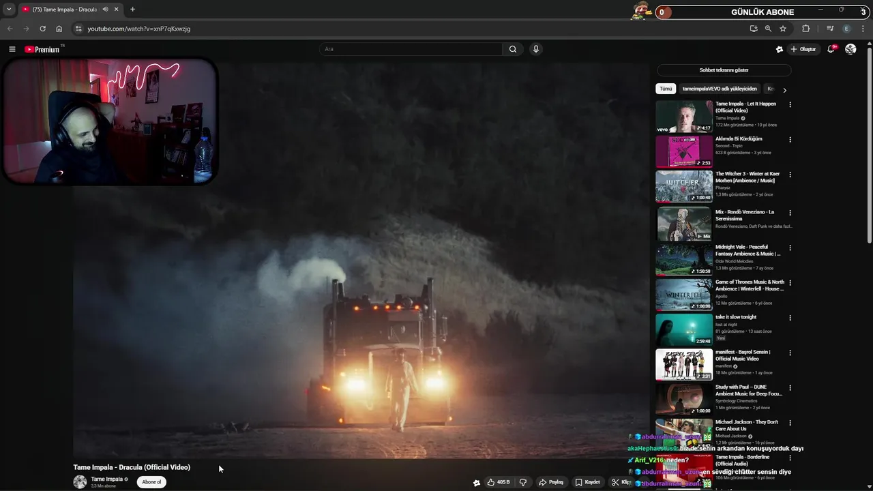Open Chrome media controls icon
This screenshot has width=873, height=491.
click(x=830, y=29)
